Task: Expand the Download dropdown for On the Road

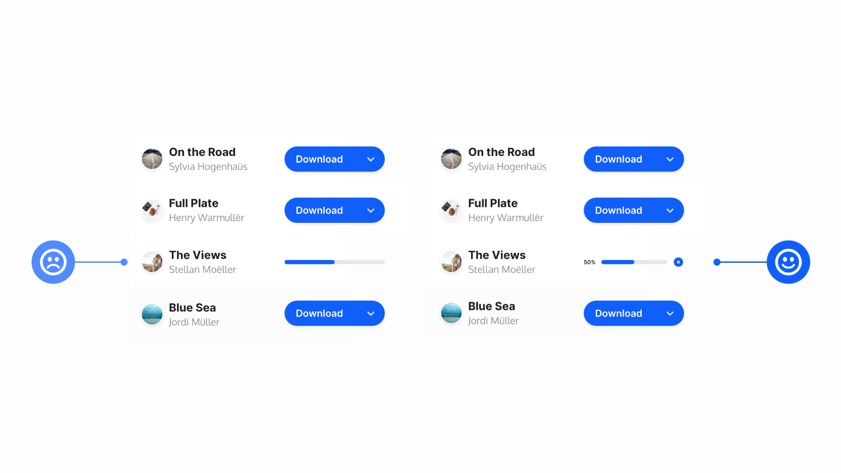Action: tap(370, 159)
